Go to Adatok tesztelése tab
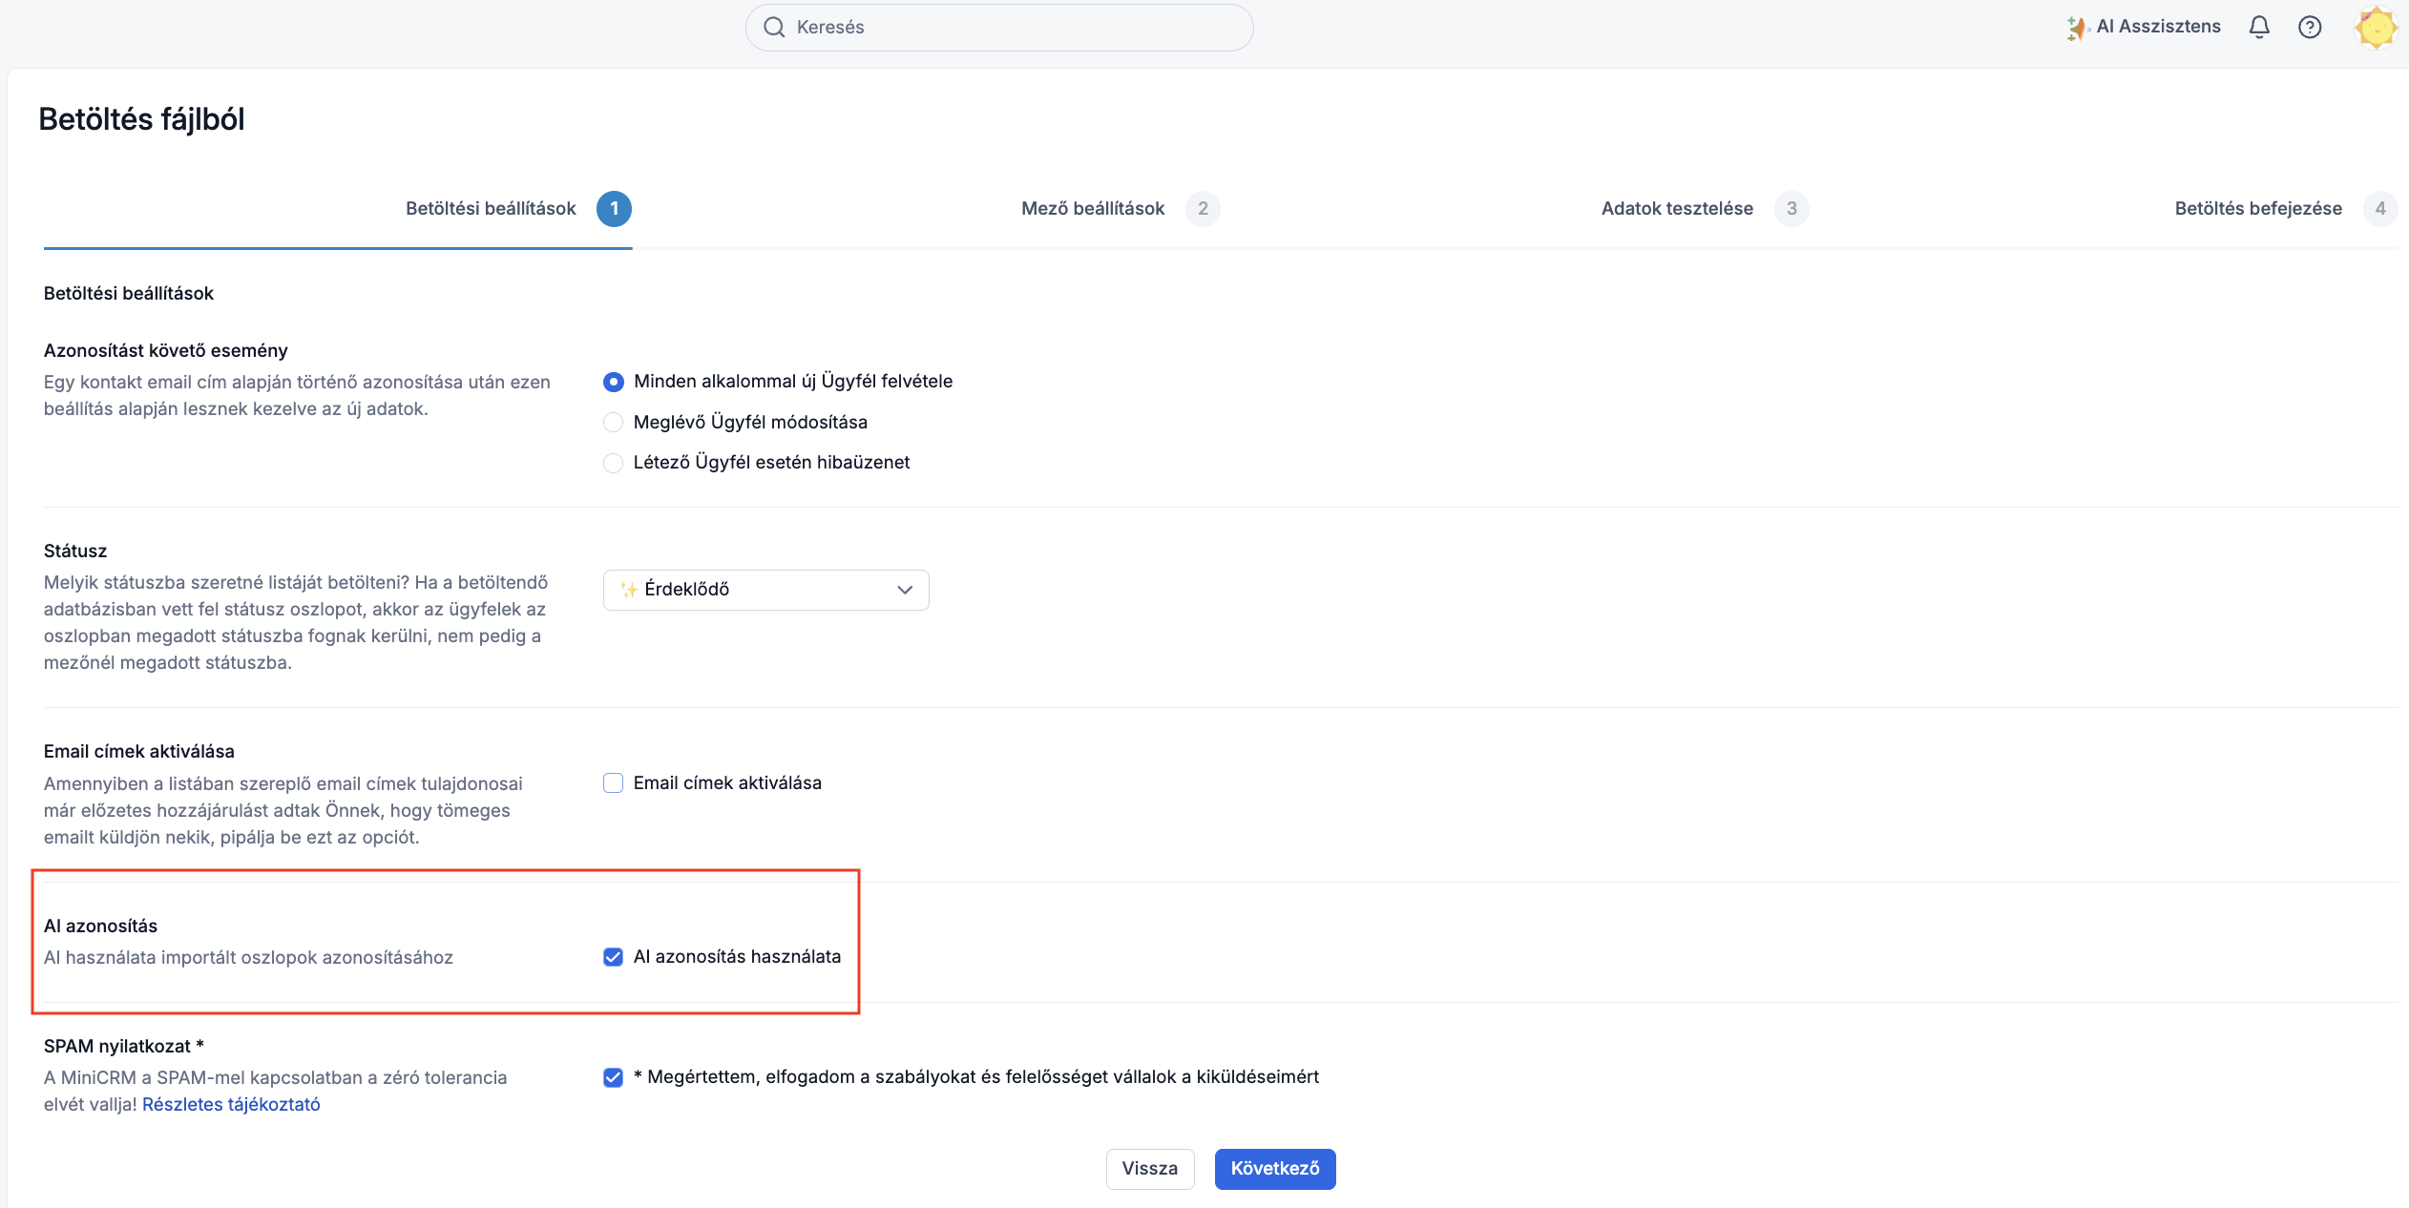2409x1208 pixels. click(1677, 208)
